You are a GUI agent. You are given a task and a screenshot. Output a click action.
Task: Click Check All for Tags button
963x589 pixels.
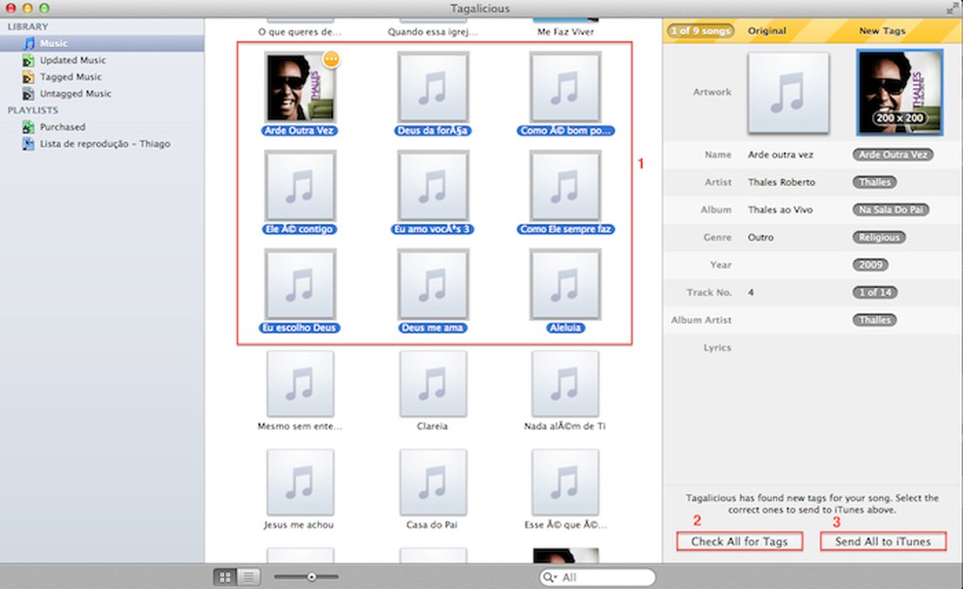(740, 541)
